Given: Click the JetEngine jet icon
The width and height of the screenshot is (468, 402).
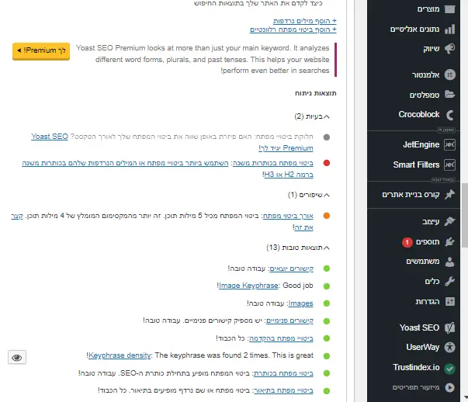Looking at the screenshot, I should pyautogui.click(x=449, y=145).
